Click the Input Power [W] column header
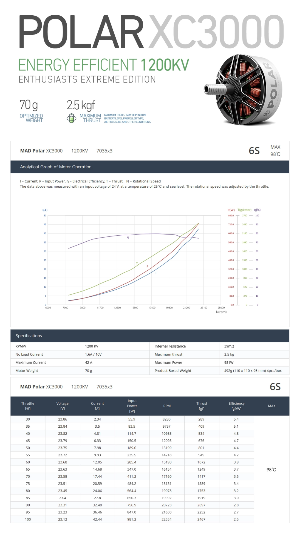 132,406
